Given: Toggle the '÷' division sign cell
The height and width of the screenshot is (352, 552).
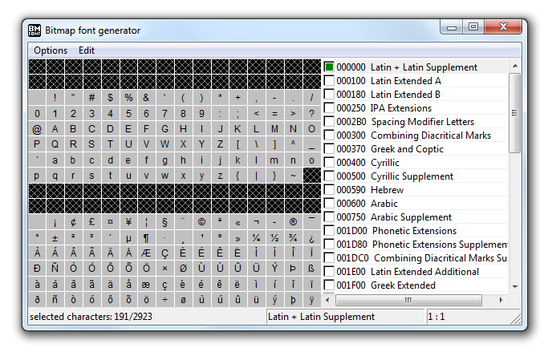Looking at the screenshot, I should (164, 300).
